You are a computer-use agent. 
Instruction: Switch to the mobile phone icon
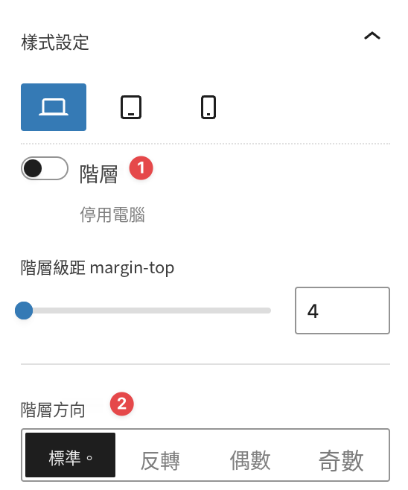208,107
